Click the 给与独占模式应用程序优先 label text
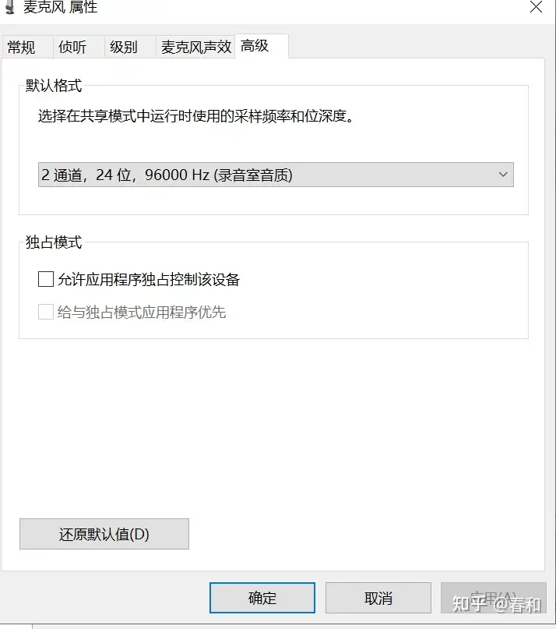 point(142,312)
